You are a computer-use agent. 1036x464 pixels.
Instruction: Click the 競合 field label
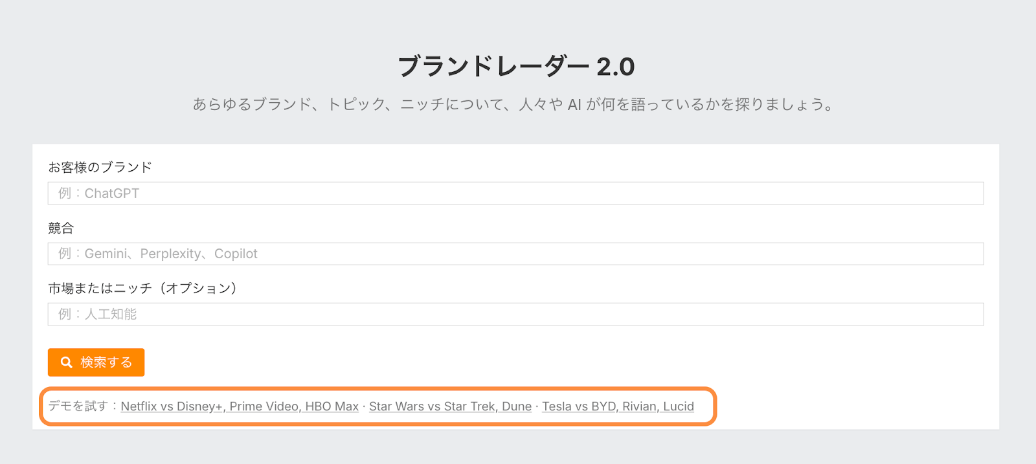pyautogui.click(x=61, y=228)
